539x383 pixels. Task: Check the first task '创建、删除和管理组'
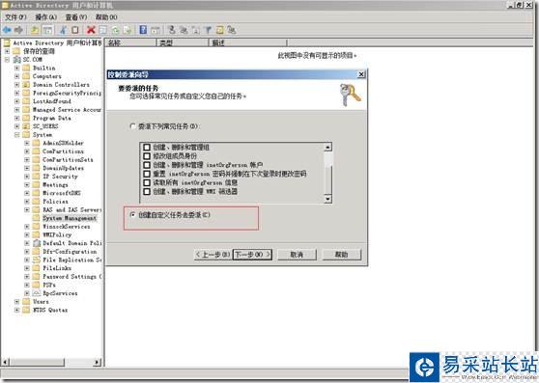pyautogui.click(x=147, y=148)
